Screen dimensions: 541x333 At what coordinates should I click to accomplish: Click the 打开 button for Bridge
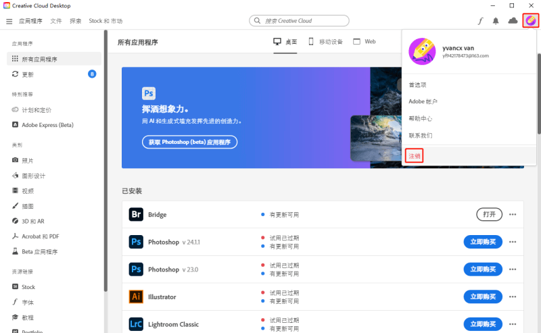[x=489, y=215]
